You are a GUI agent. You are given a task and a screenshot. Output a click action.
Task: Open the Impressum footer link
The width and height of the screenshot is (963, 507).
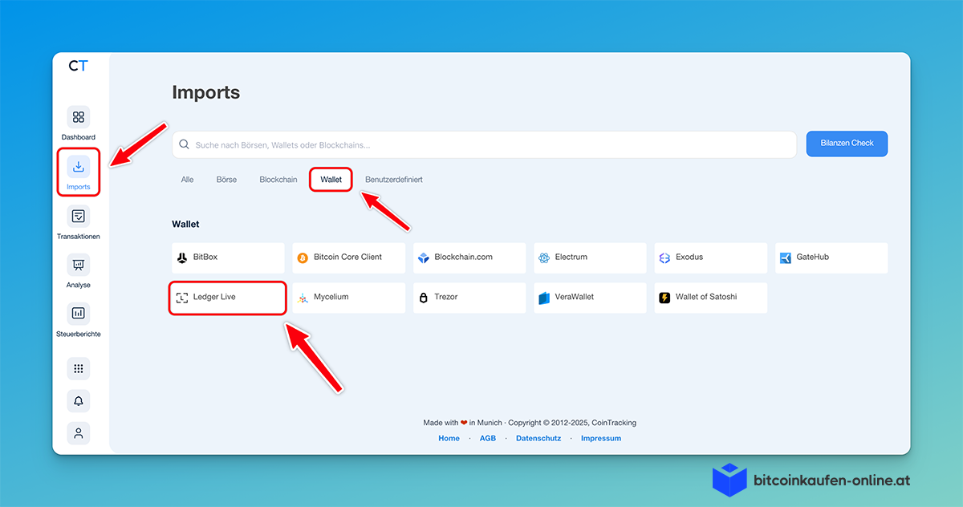pyautogui.click(x=601, y=438)
